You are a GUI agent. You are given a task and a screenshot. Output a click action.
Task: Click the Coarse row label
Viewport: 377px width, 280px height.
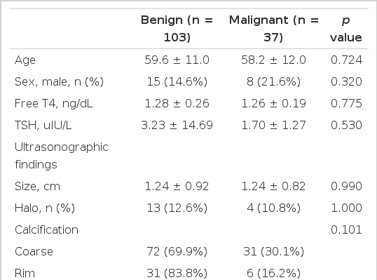click(x=34, y=252)
